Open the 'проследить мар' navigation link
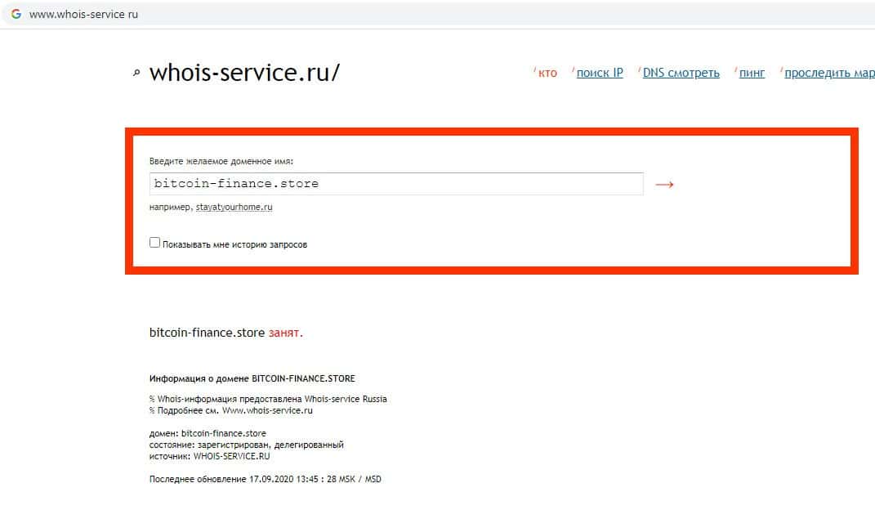This screenshot has height=510, width=875. [829, 73]
